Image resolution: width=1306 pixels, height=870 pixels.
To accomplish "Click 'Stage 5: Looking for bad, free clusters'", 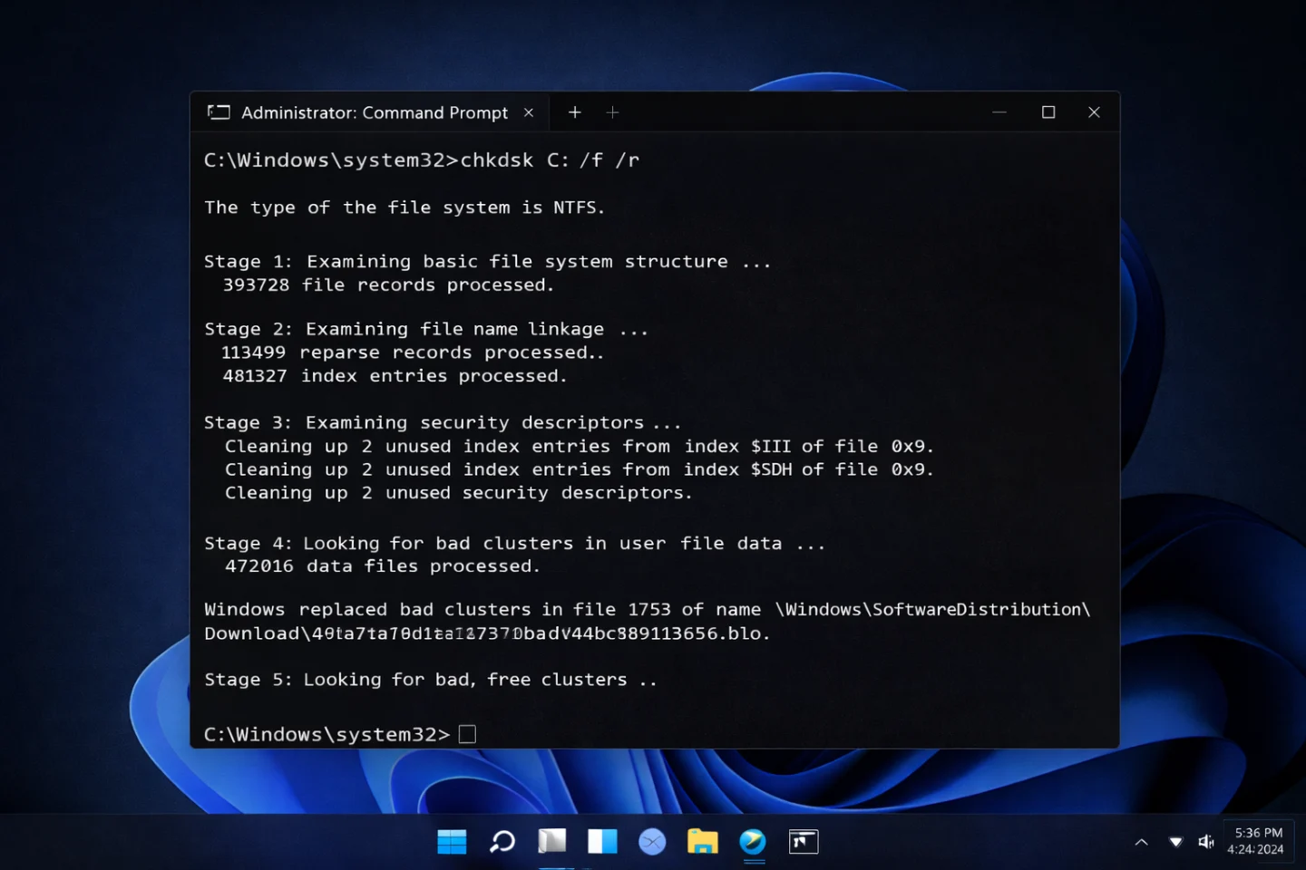I will [430, 680].
